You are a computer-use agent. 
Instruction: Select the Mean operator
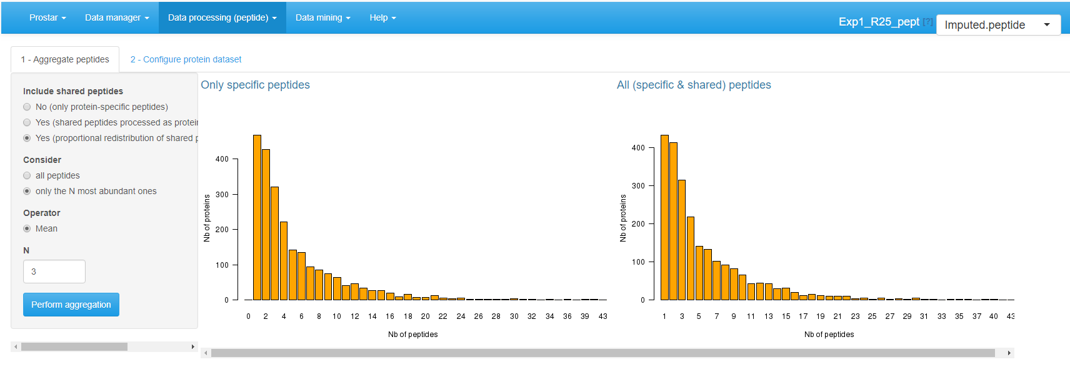tap(27, 228)
